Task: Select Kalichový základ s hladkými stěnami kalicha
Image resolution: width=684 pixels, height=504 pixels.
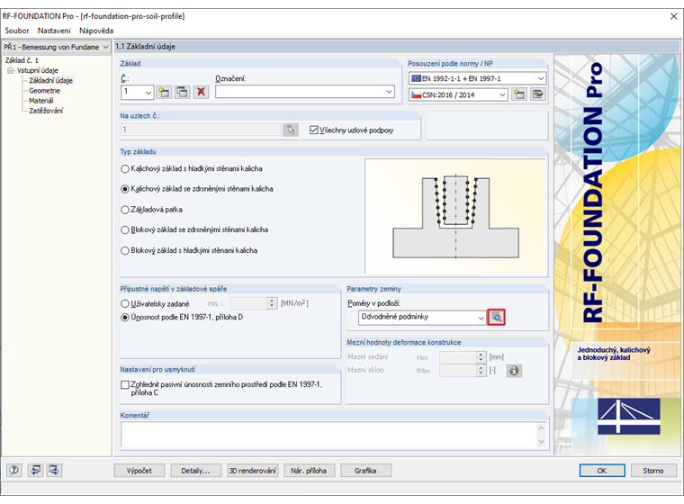Action: [x=125, y=169]
